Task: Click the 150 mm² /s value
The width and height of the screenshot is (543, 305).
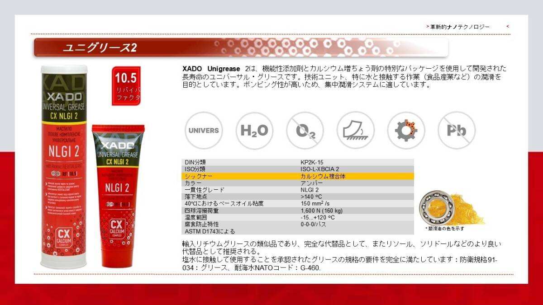Action: (315, 203)
